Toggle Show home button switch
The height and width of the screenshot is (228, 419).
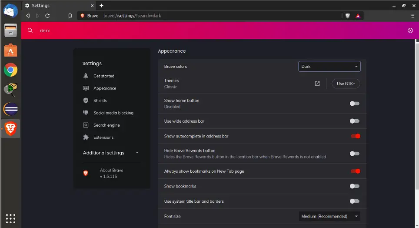click(x=355, y=104)
